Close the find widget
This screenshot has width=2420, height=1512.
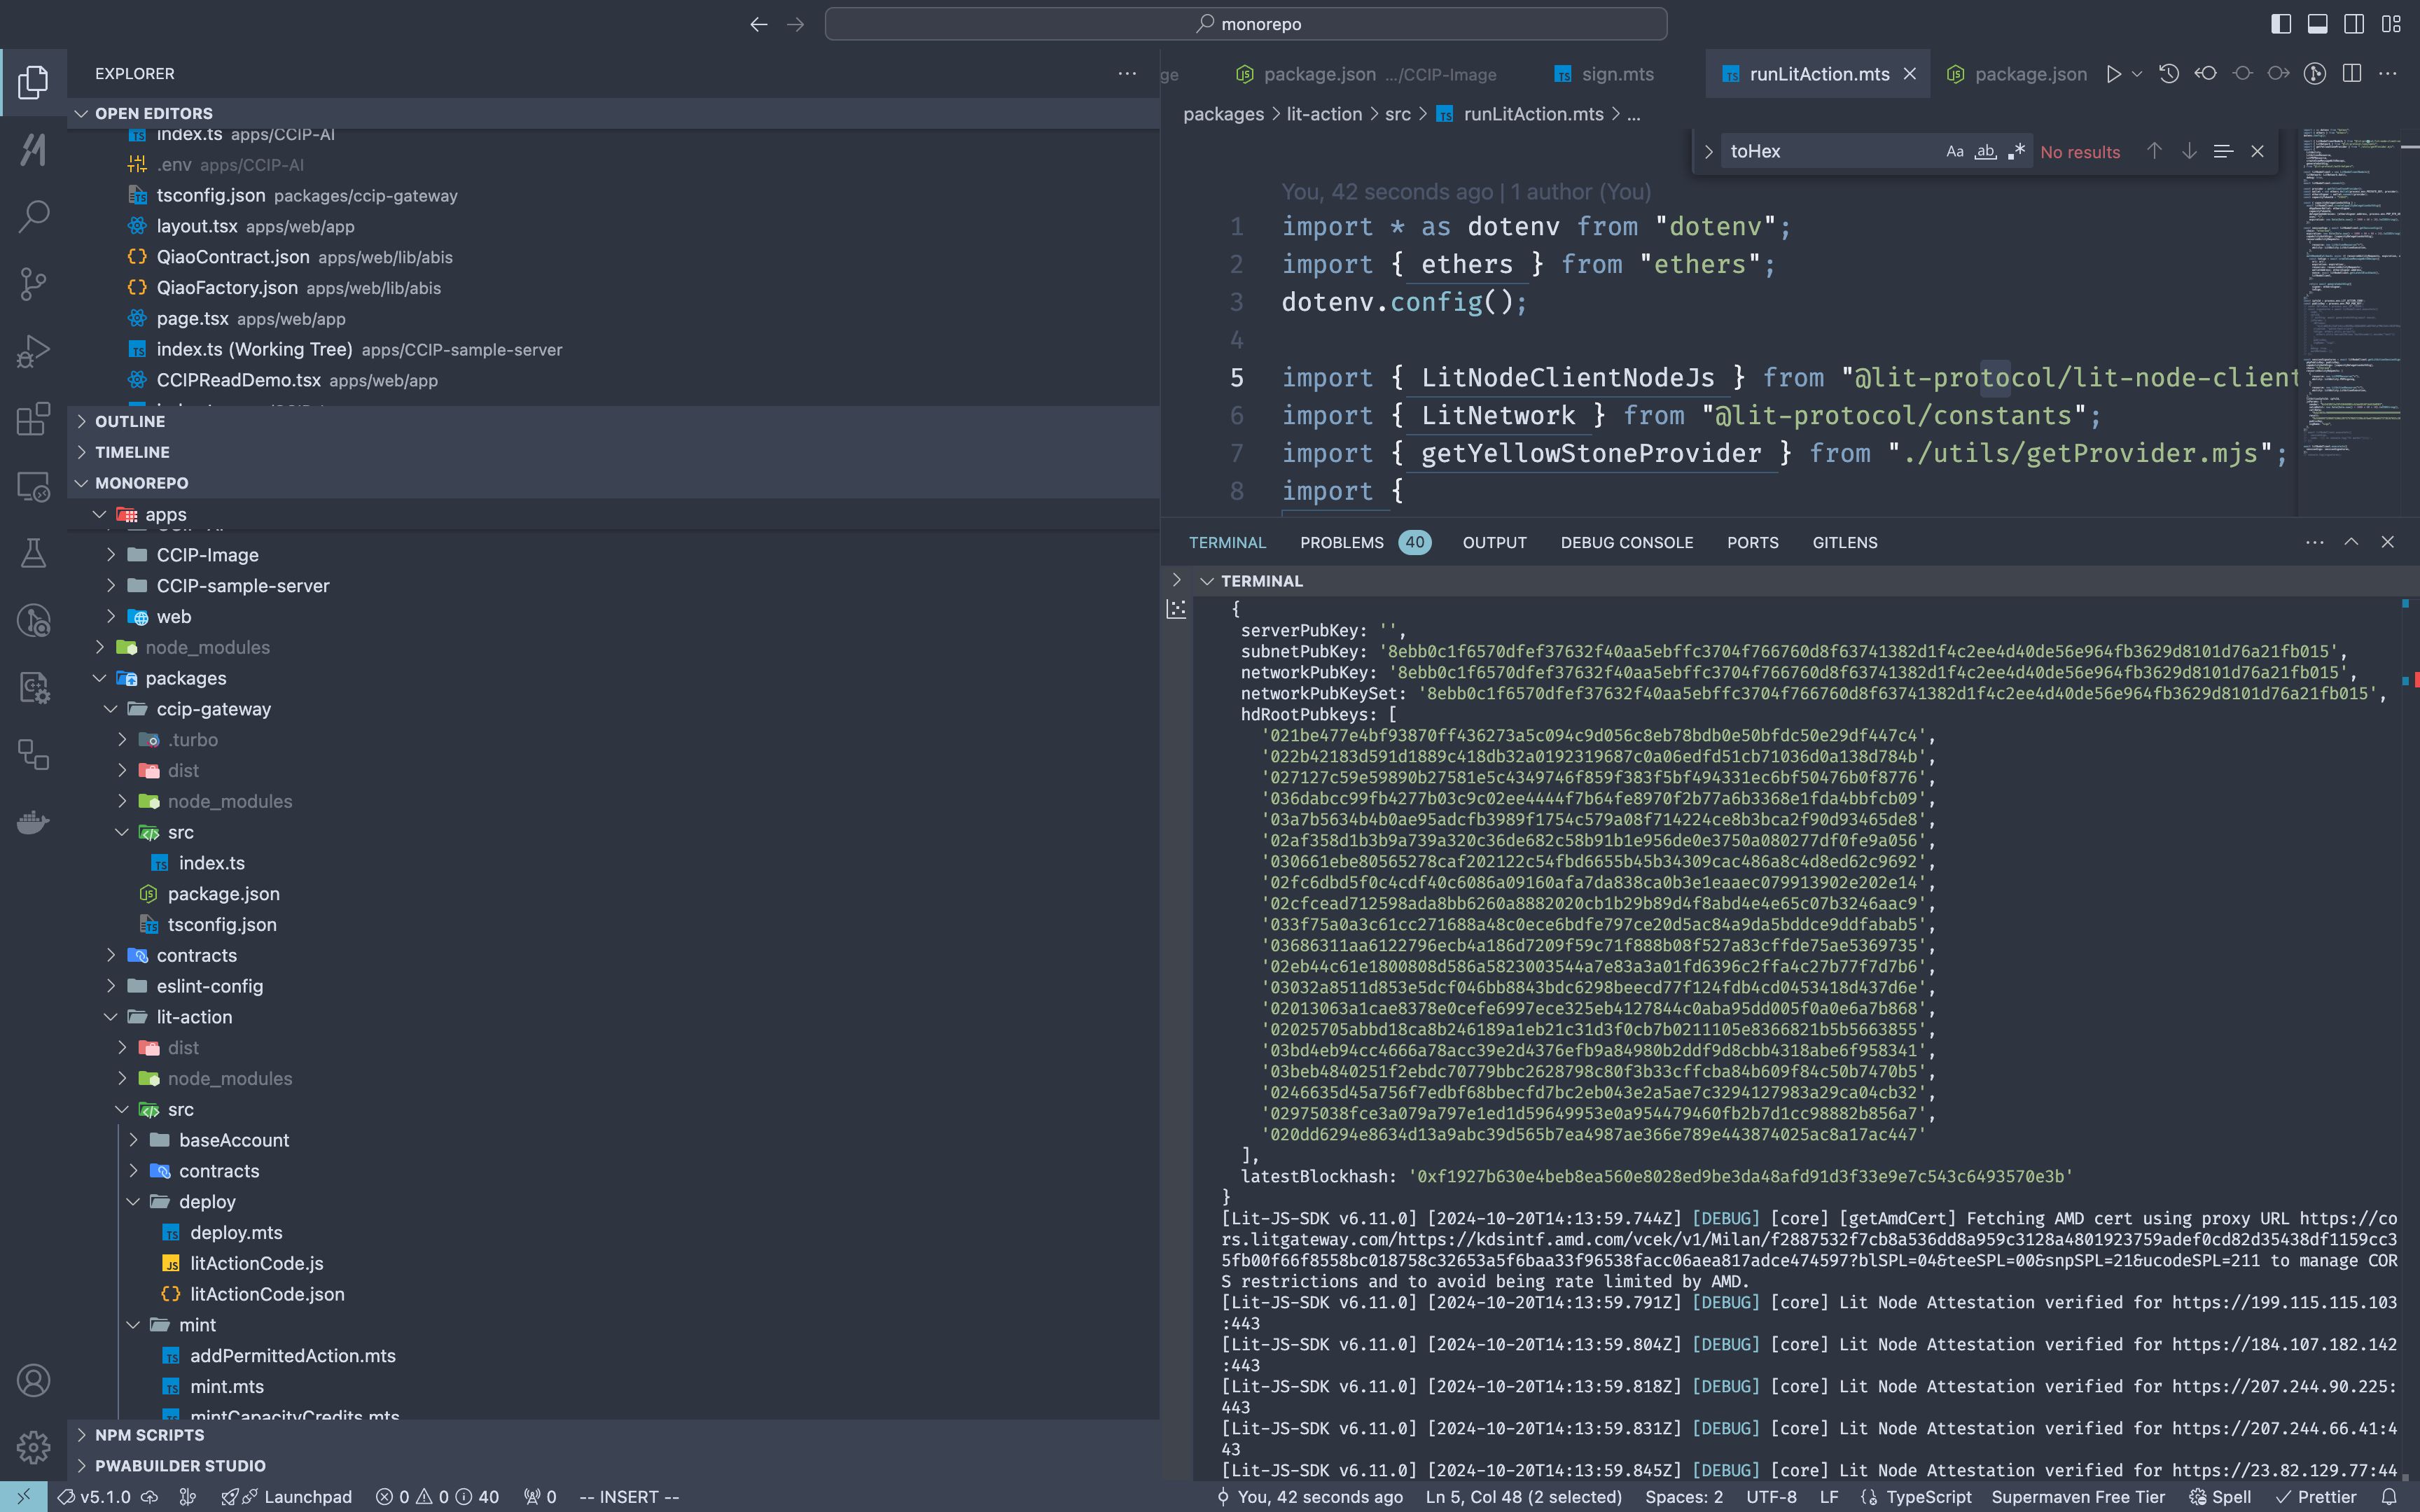2257,151
